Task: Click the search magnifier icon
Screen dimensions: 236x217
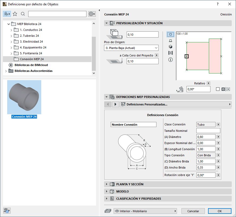Action: (23, 14)
